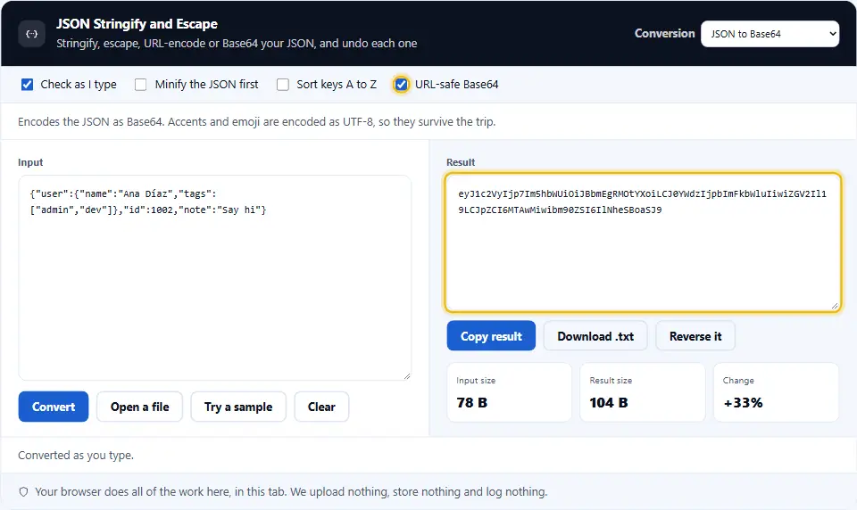This screenshot has height=510, width=857.
Task: Tick the 'Sort keys A to Z' checkbox
Action: click(283, 85)
